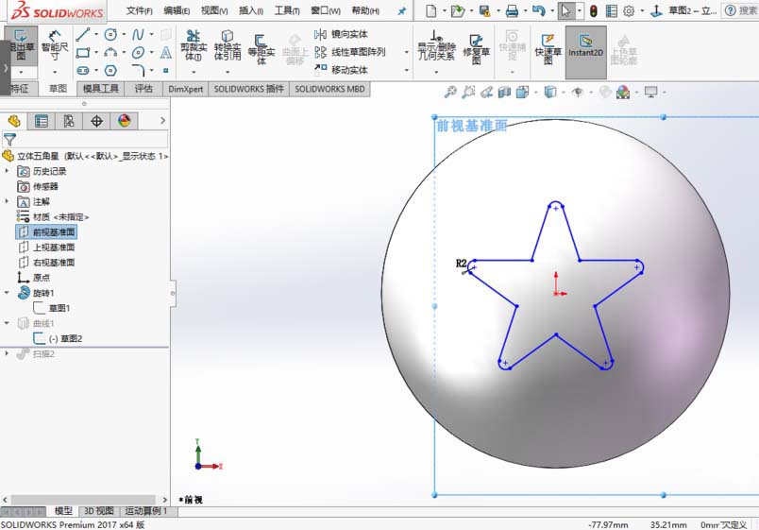The height and width of the screenshot is (530, 759).
Task: Open the 插入(I) menu
Action: (x=251, y=10)
